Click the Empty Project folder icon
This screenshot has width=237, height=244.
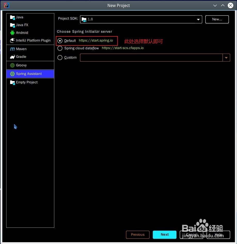(12, 82)
